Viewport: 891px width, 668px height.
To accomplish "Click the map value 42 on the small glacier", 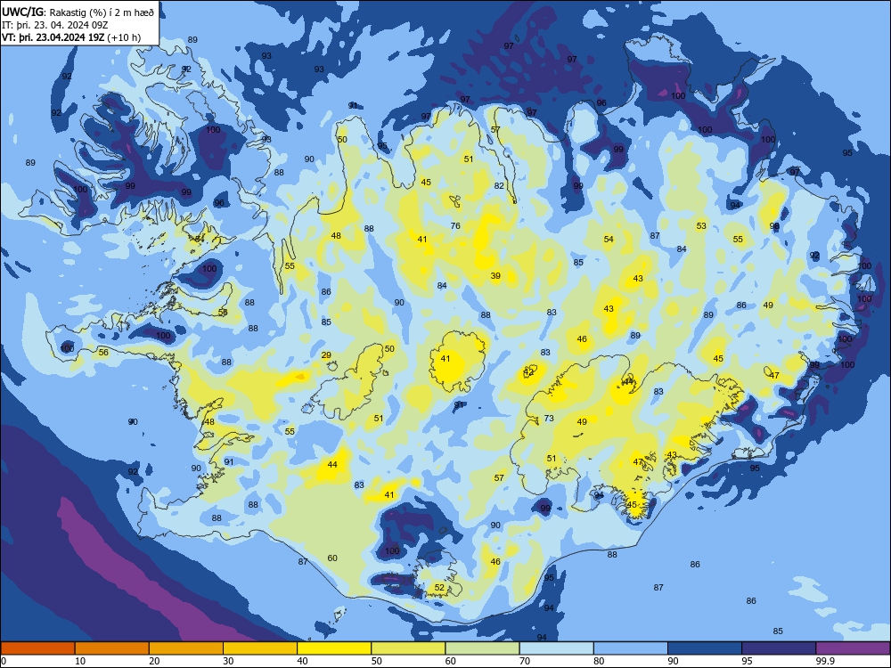I will (x=528, y=372).
